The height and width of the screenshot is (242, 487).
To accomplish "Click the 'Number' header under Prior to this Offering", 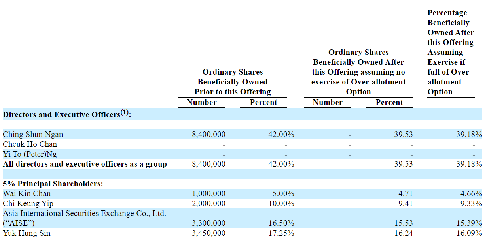I will click(x=202, y=102).
